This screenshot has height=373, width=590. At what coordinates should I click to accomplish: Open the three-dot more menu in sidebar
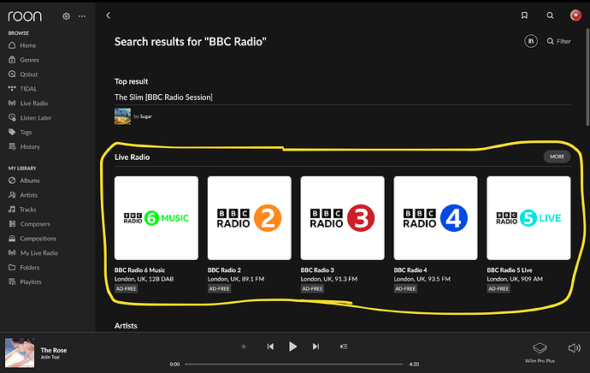pyautogui.click(x=82, y=16)
